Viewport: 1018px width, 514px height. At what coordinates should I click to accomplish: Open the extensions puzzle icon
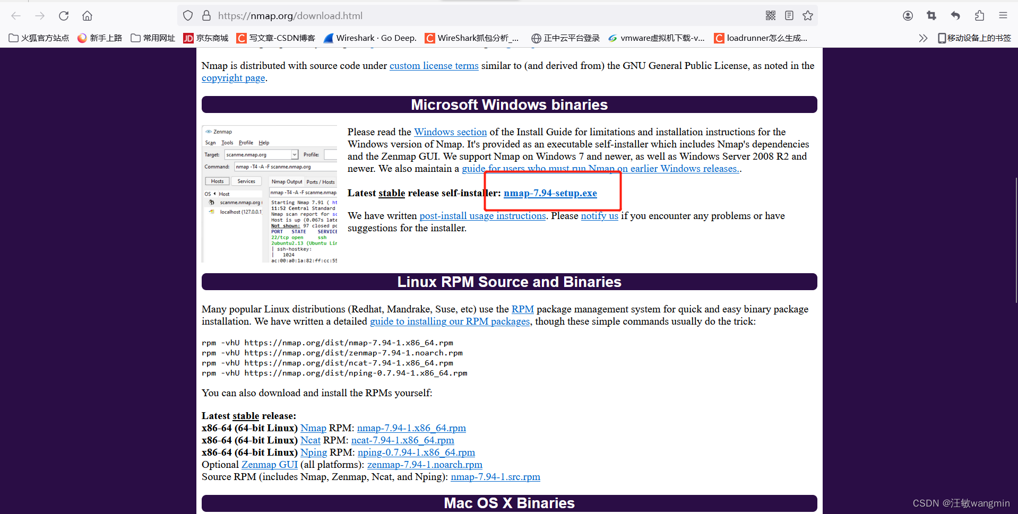[x=979, y=16]
